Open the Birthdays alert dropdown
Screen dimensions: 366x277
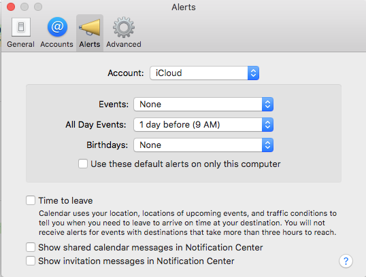pos(203,145)
